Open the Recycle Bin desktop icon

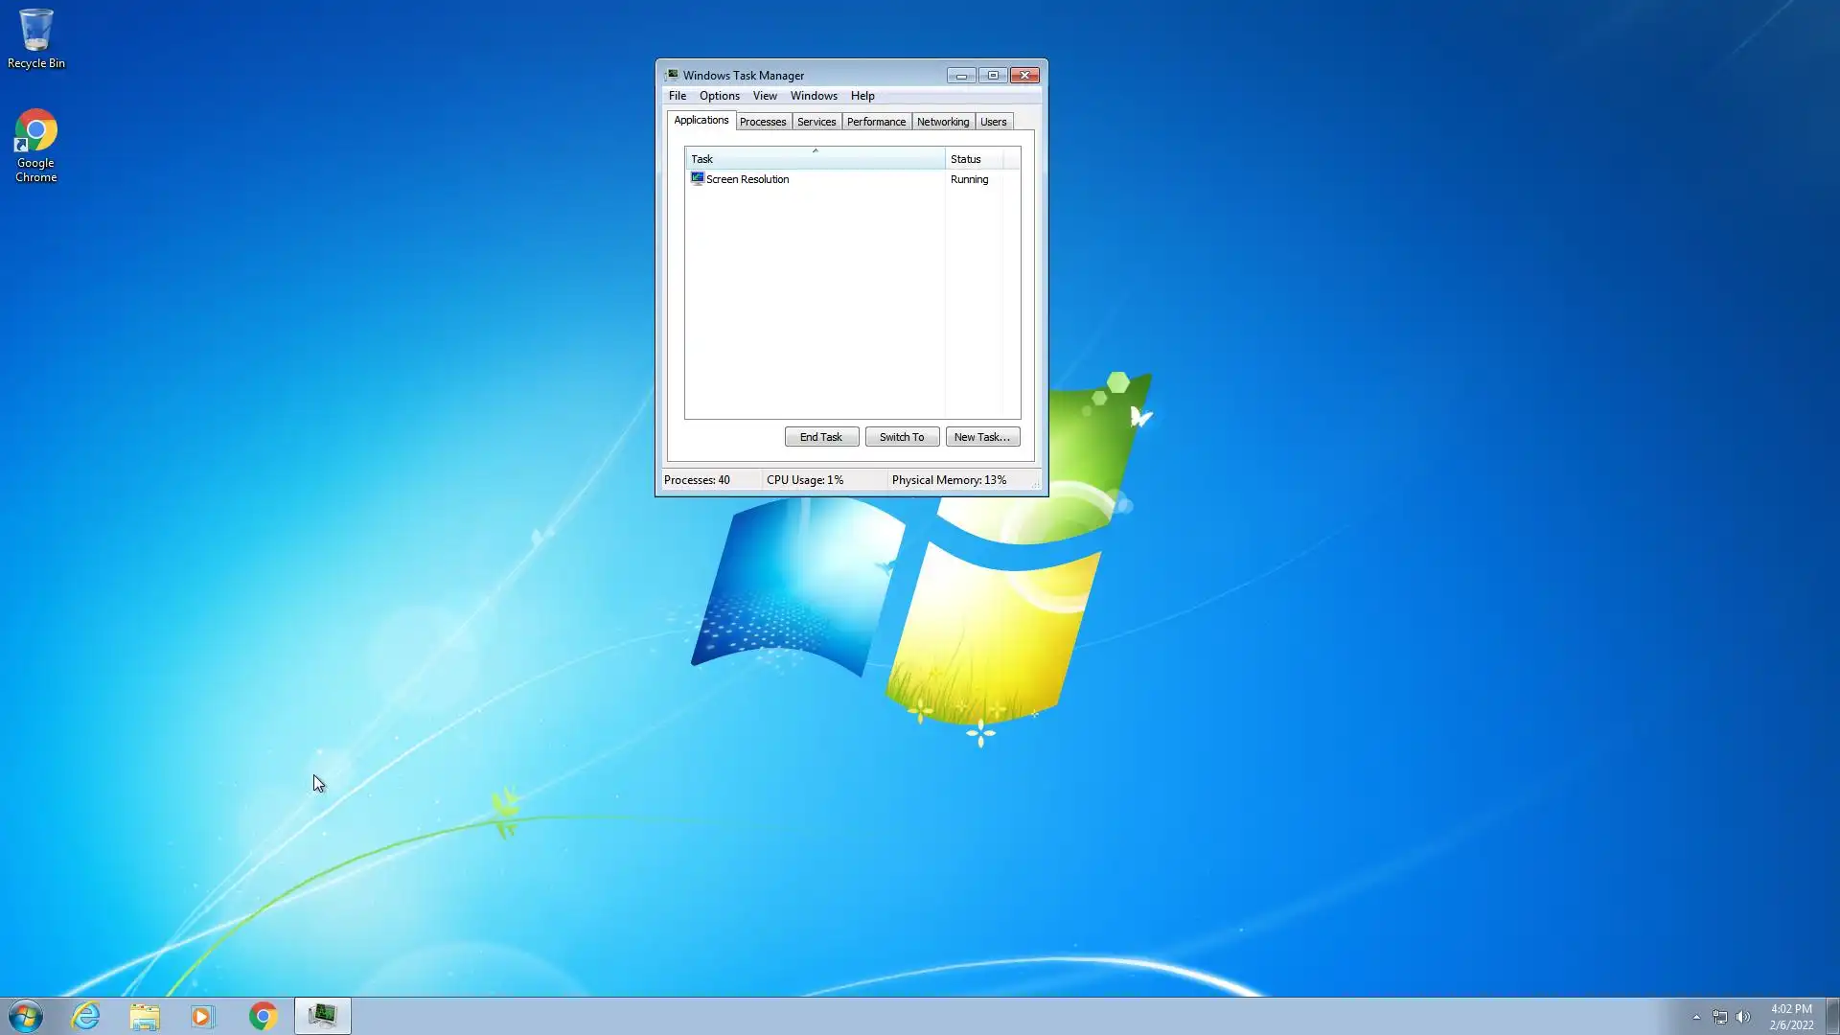(x=35, y=38)
